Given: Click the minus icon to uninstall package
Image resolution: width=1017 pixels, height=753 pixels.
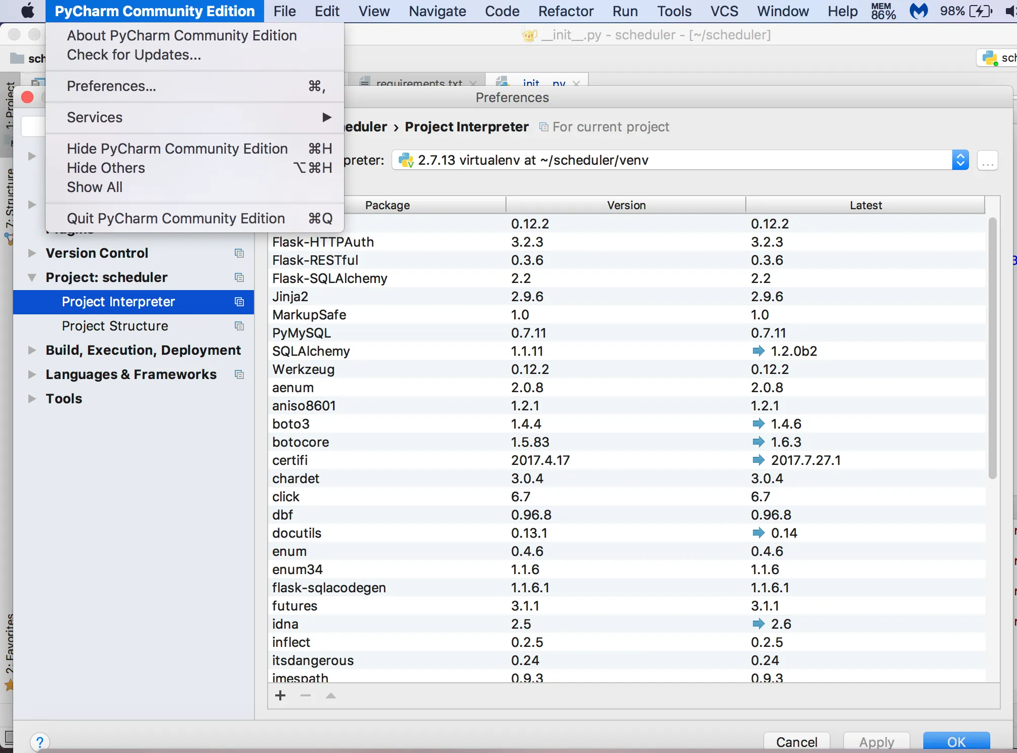Looking at the screenshot, I should pos(305,696).
